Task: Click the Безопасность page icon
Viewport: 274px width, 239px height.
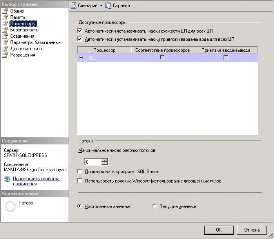Action: click(5, 30)
